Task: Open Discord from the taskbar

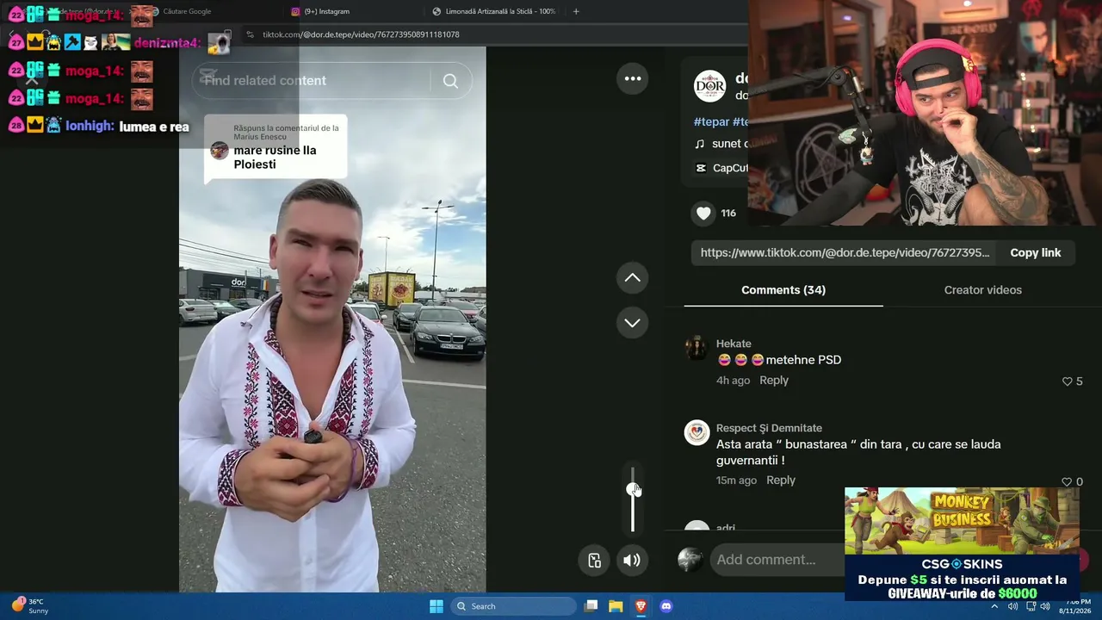Action: click(x=666, y=606)
